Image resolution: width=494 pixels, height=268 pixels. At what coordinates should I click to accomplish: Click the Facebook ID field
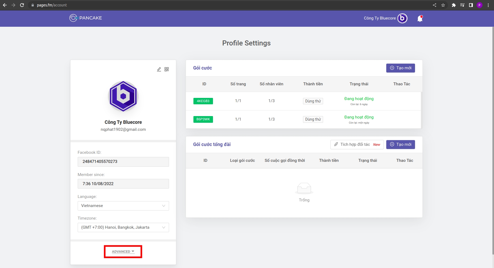123,162
